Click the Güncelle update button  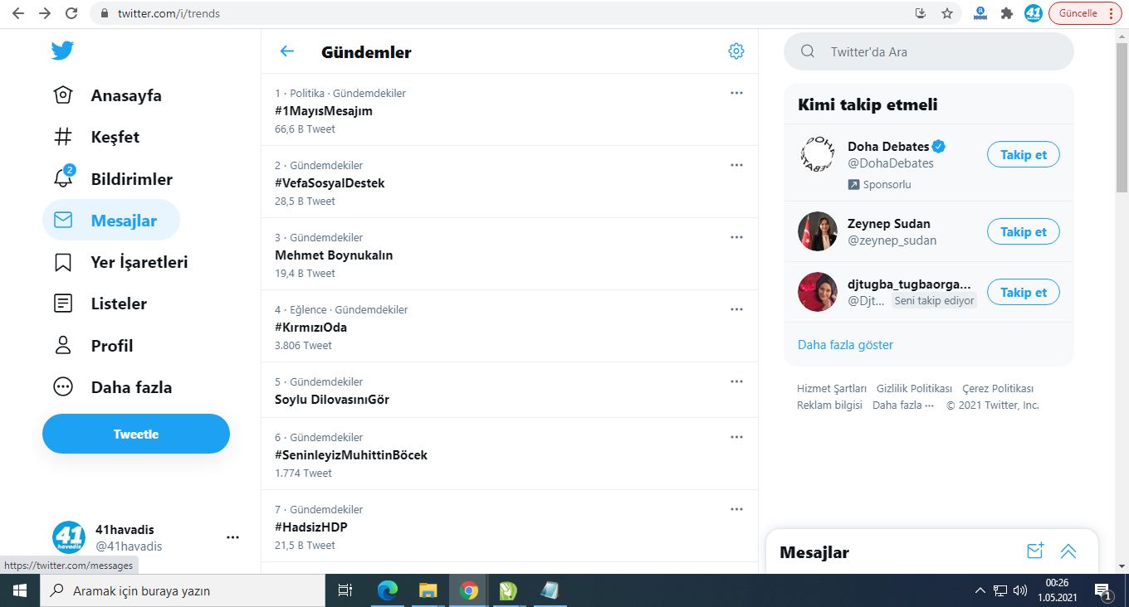(x=1085, y=13)
